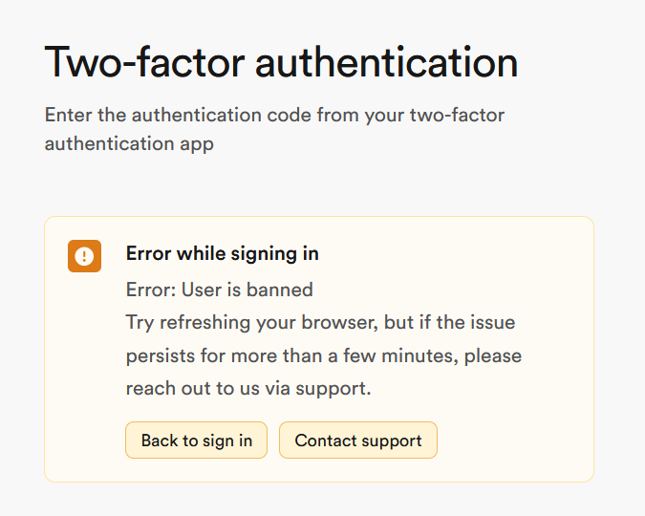Click "authentication app" text below the heading
Image resolution: width=645 pixels, height=516 pixels.
[129, 143]
